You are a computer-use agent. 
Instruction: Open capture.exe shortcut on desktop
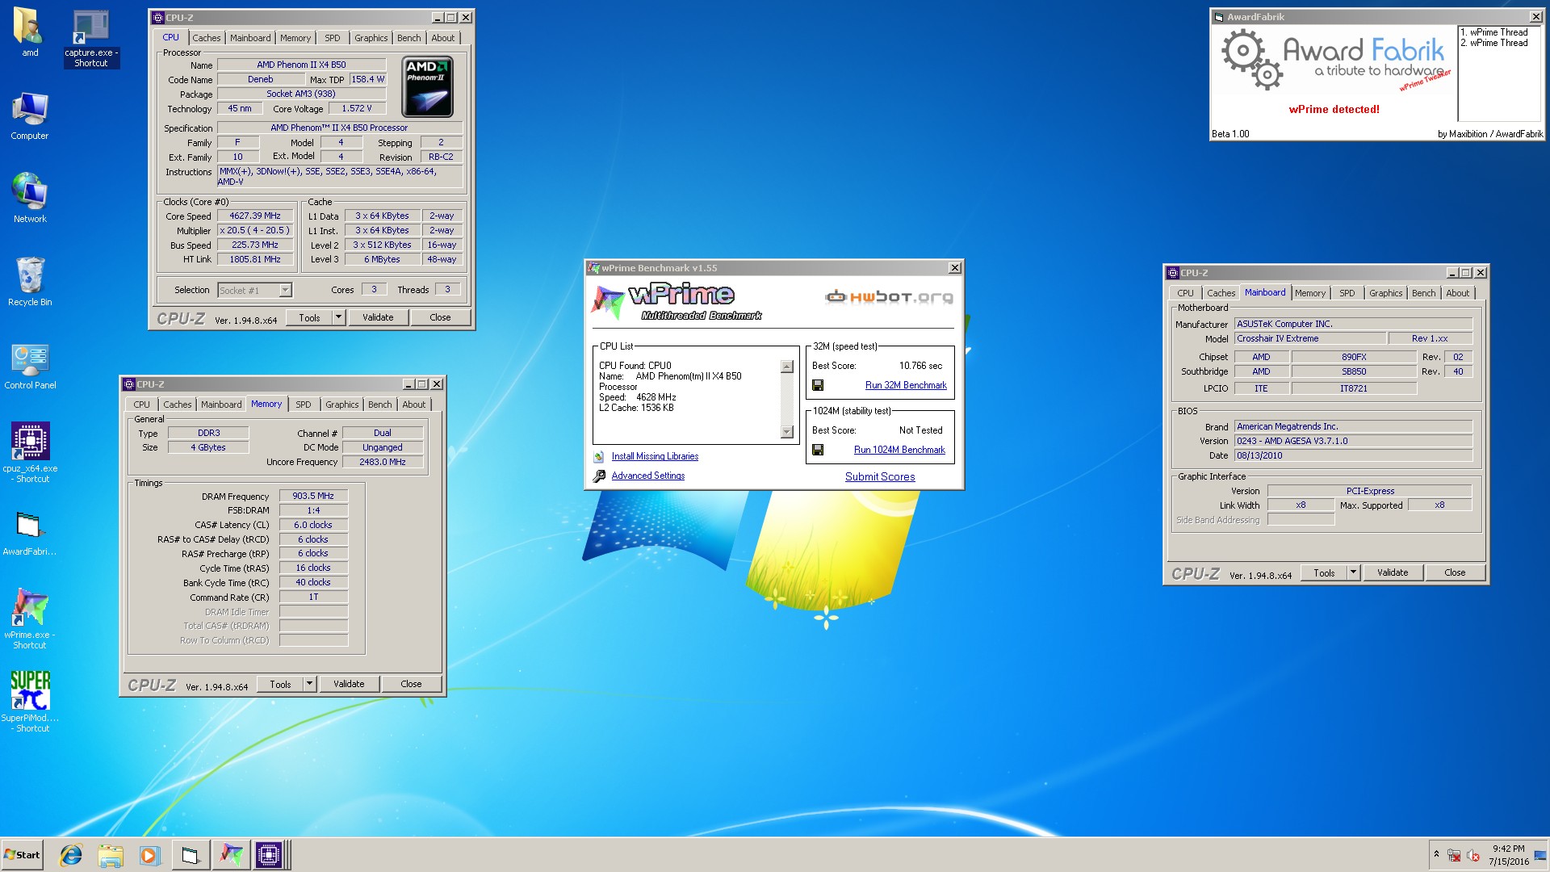coord(91,38)
